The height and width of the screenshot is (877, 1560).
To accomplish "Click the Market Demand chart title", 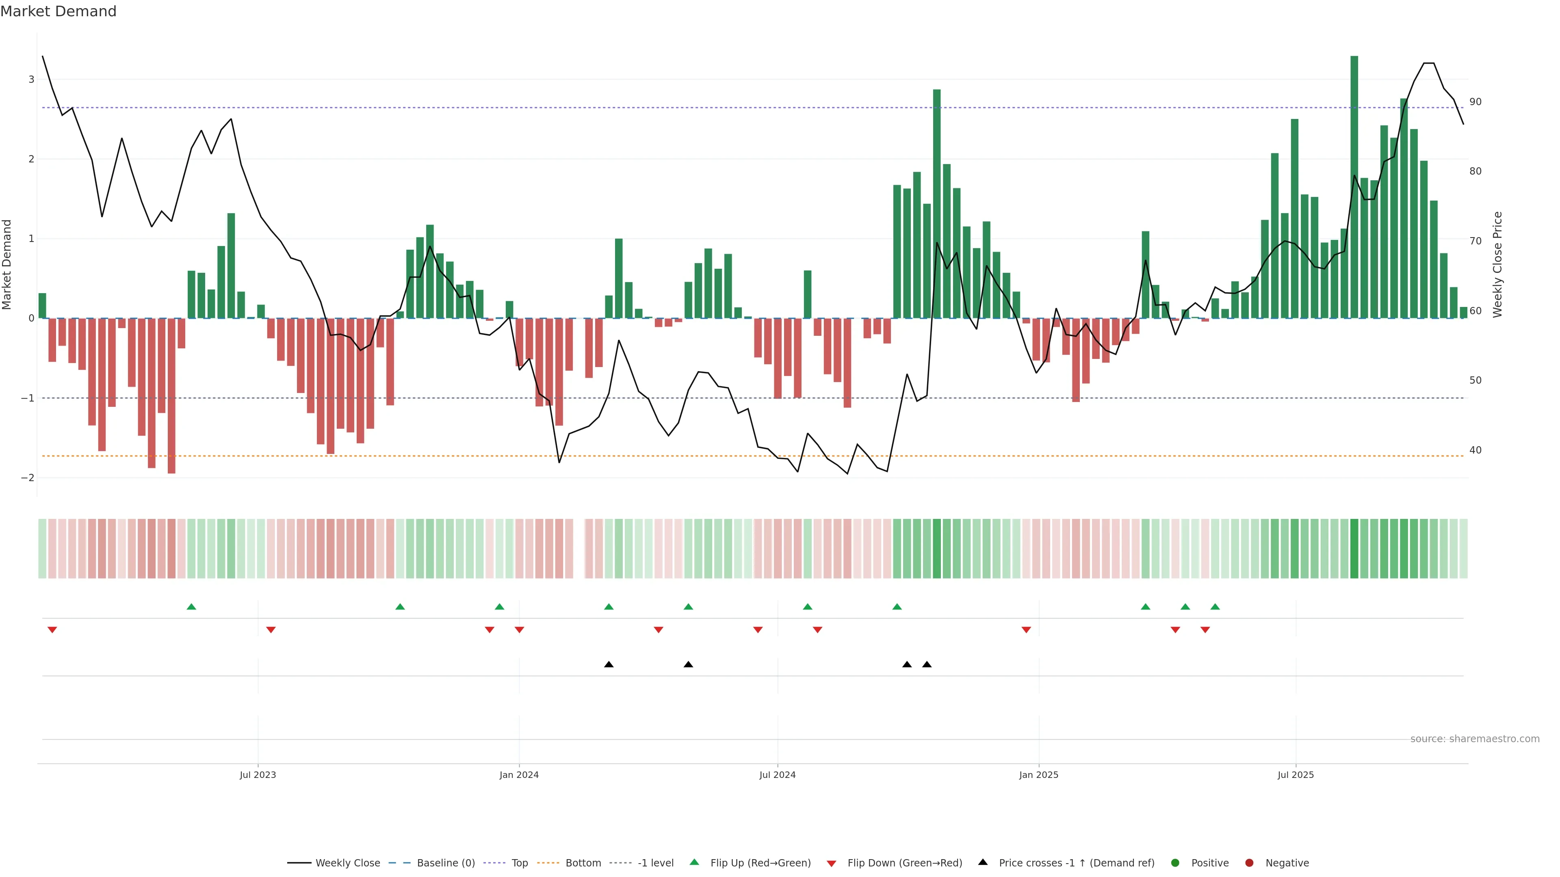I will click(x=58, y=11).
